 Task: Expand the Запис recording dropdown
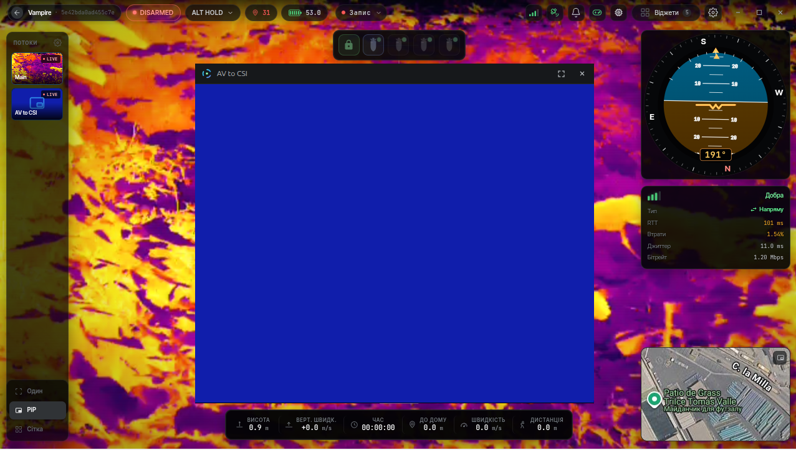click(x=361, y=12)
